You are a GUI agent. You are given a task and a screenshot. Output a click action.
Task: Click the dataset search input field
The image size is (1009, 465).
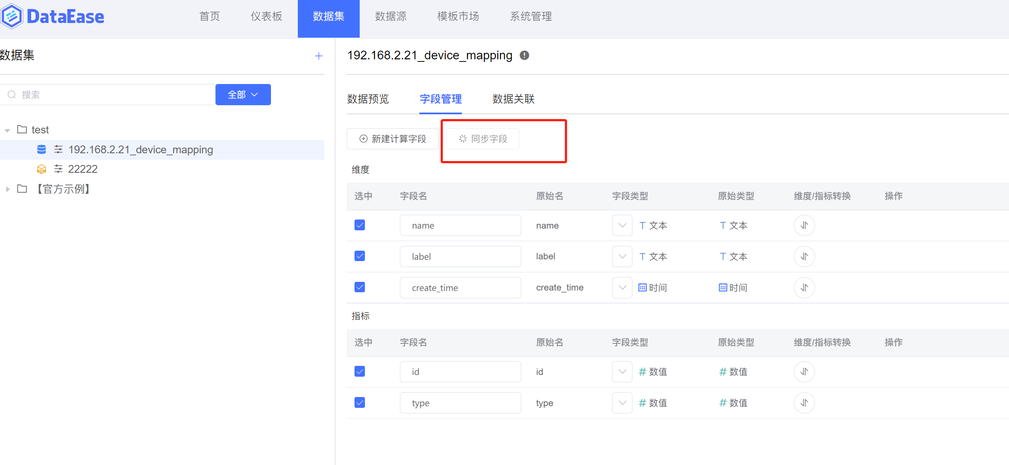point(108,94)
